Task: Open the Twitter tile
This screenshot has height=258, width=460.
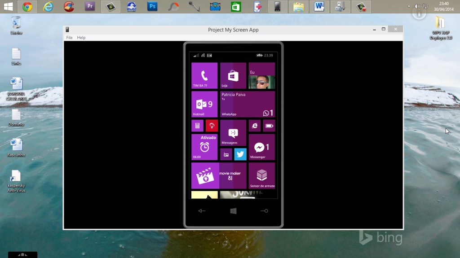Action: 240,154
